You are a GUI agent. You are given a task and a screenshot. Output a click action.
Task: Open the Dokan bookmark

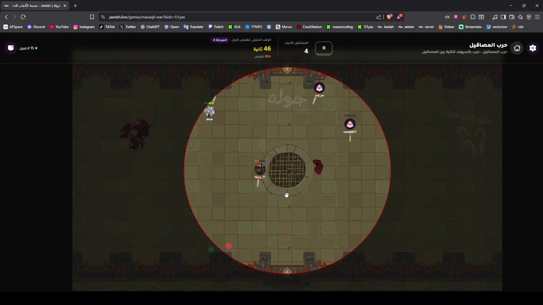pos(446,27)
